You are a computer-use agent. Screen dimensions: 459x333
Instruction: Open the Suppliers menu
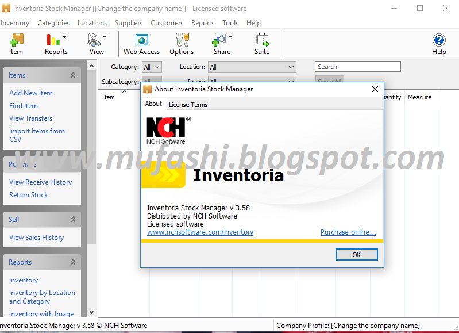[x=129, y=23]
